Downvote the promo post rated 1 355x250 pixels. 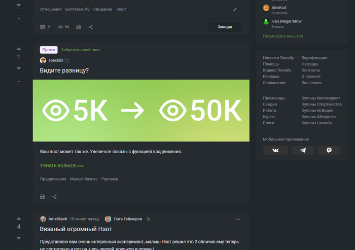pyautogui.click(x=19, y=68)
